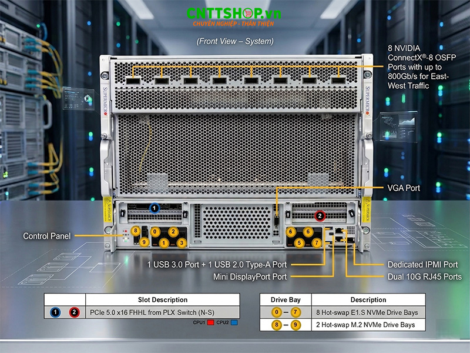Screen dimensions: 470x353
Task: Select the "8 Hot-swap E1.S NVMe Drive Bays" row text
Action: pyautogui.click(x=368, y=312)
